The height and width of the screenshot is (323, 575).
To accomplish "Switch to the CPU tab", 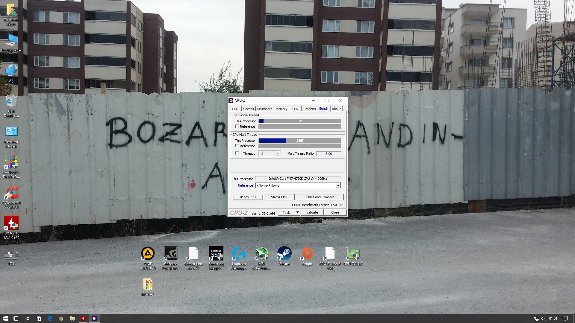I will [x=235, y=109].
